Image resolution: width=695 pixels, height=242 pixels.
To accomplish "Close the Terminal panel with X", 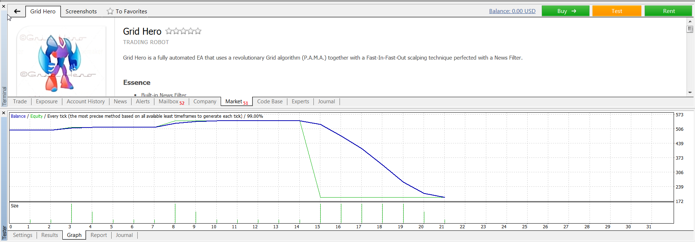I will pyautogui.click(x=4, y=6).
